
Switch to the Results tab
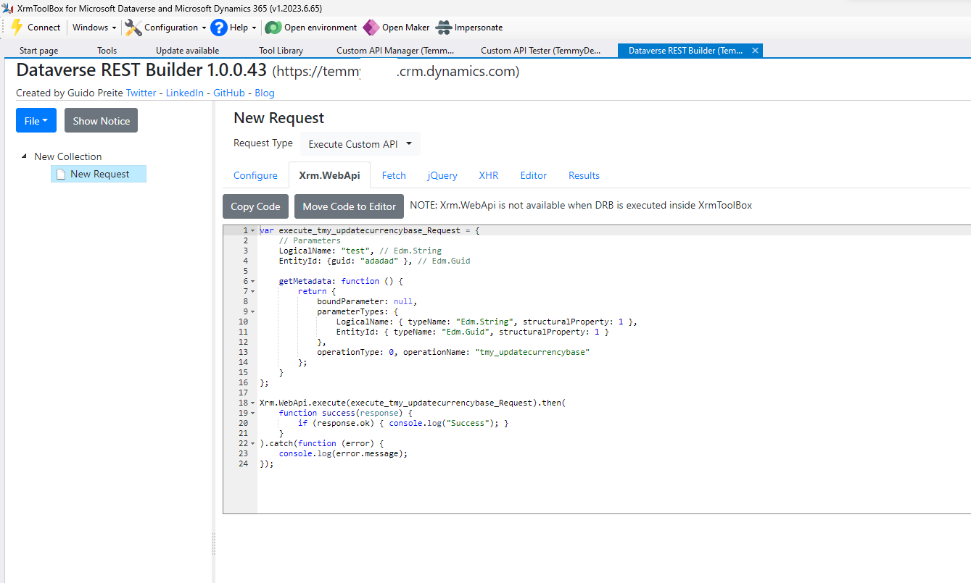click(584, 175)
